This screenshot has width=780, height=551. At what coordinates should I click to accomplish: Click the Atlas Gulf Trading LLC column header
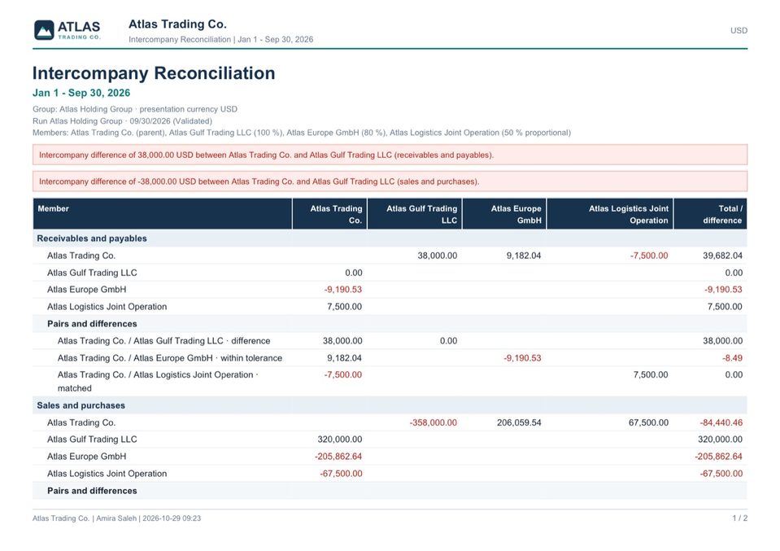pos(415,214)
